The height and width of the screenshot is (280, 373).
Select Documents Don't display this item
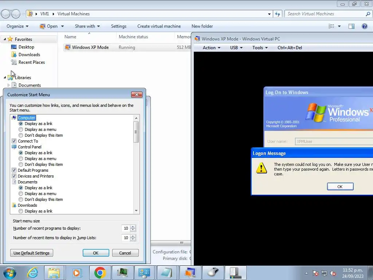coord(21,199)
